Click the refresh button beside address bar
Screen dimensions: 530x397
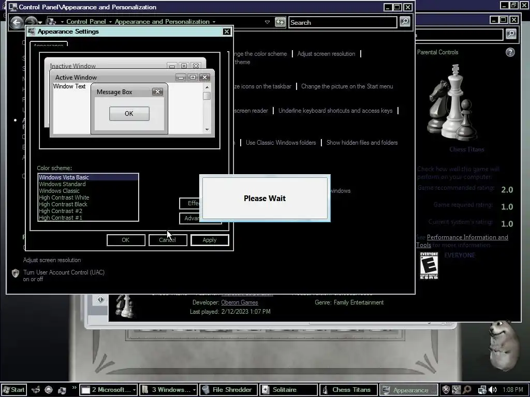coord(280,22)
